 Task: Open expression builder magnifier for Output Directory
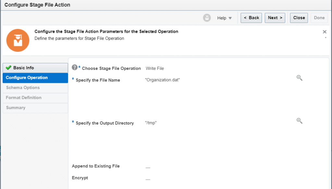pyautogui.click(x=299, y=121)
